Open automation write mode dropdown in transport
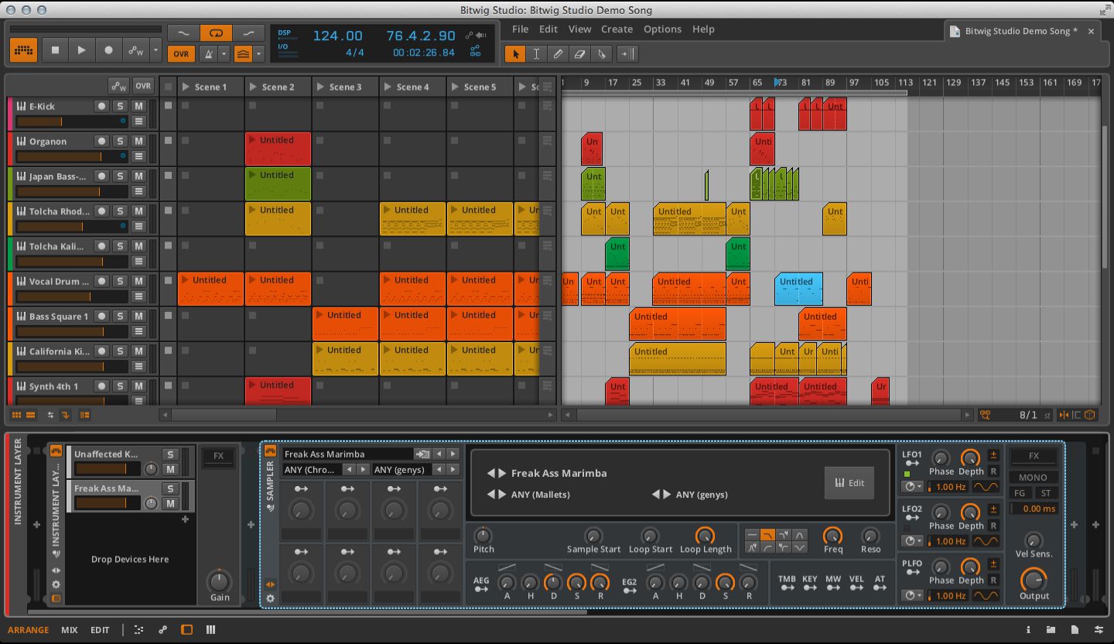The width and height of the screenshot is (1114, 644). [155, 50]
